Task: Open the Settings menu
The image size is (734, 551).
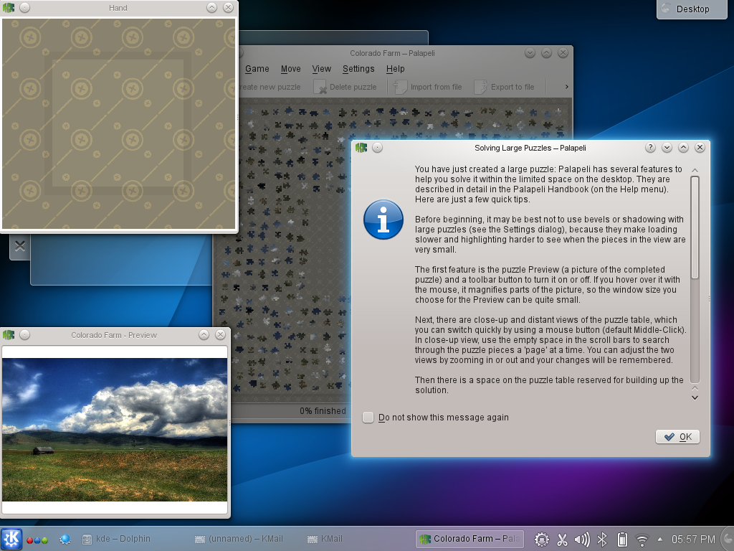Action: [x=358, y=69]
